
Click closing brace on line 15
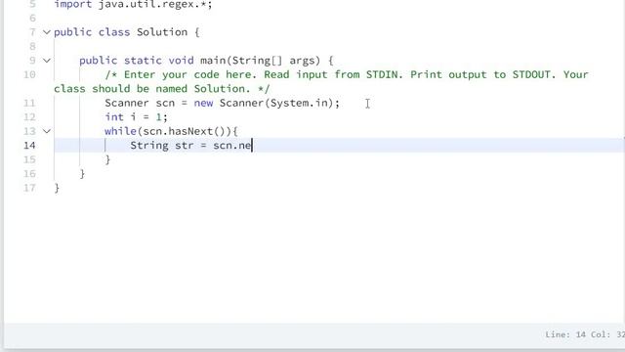[x=107, y=159]
